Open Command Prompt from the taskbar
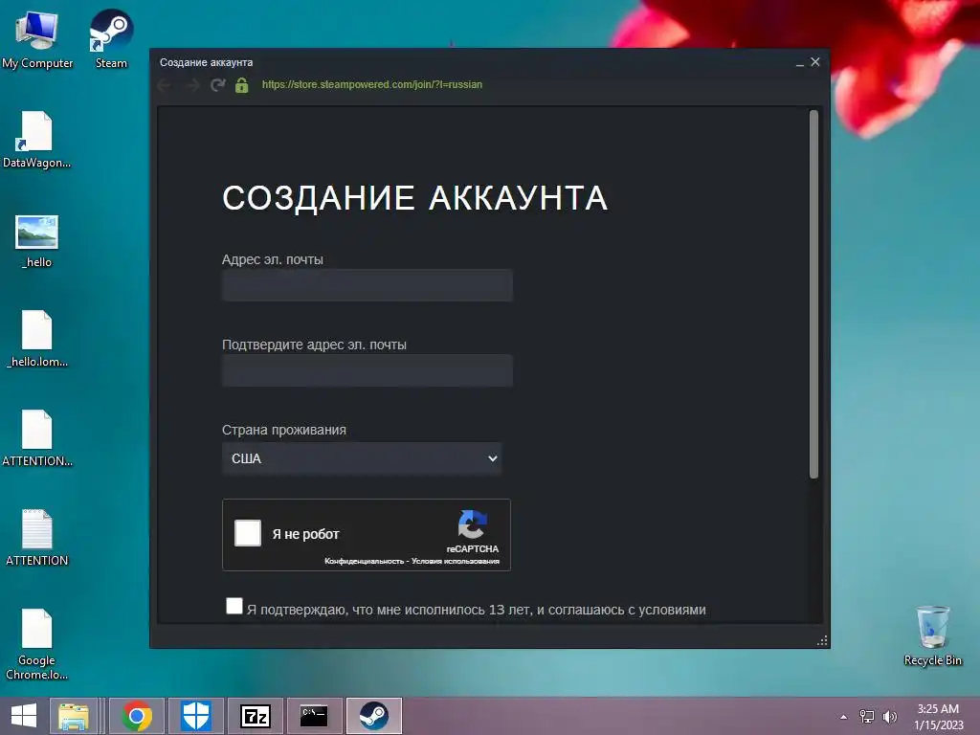The height and width of the screenshot is (735, 980). pos(314,716)
